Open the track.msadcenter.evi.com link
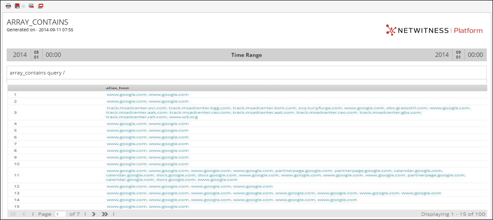Viewport: 493px width, 220px height. click(x=136, y=108)
